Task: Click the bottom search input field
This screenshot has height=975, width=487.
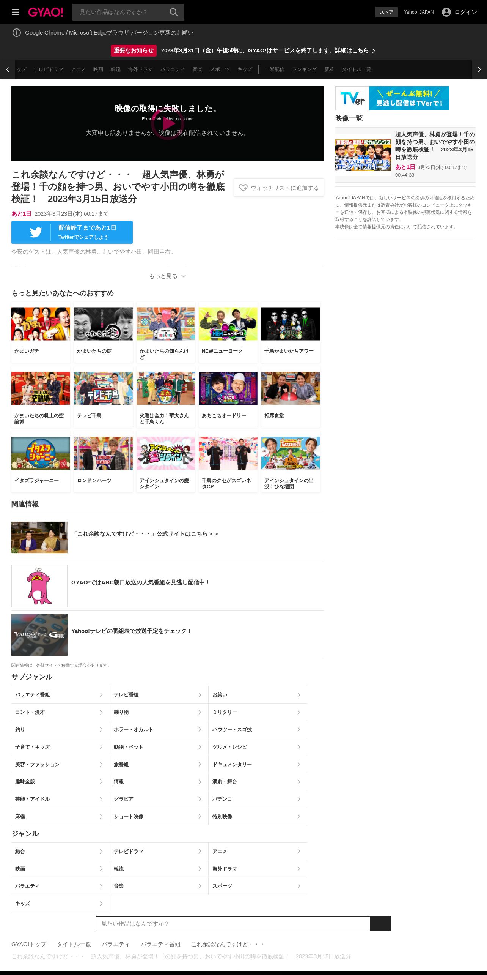Action: tap(233, 923)
